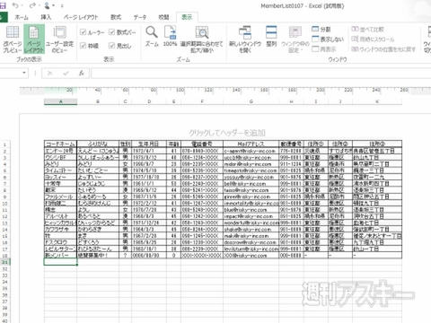Select column F header
The width and height of the screenshot is (431, 323).
coord(202,101)
